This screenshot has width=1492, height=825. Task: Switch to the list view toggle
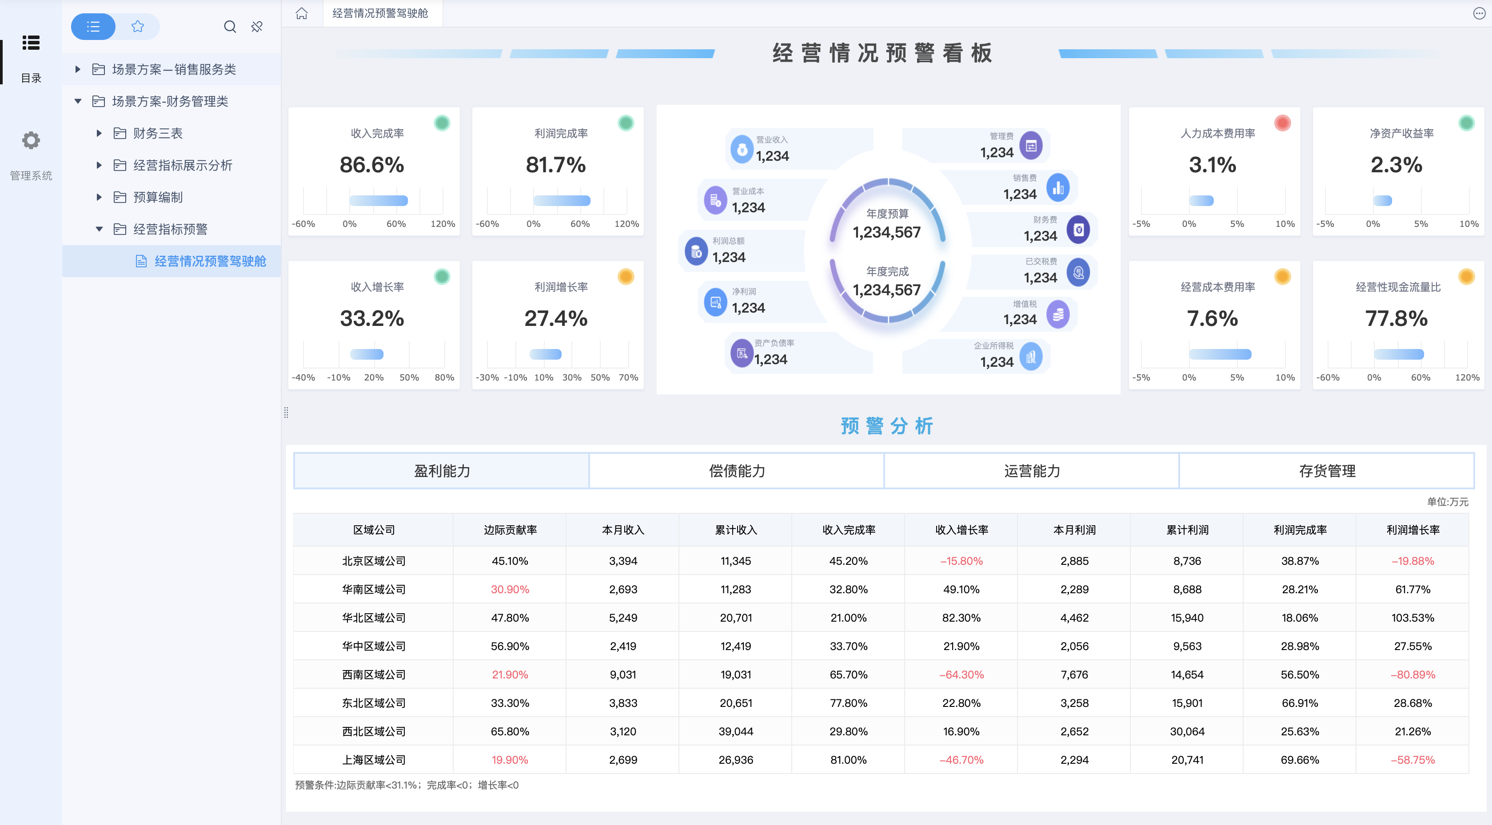point(93,27)
